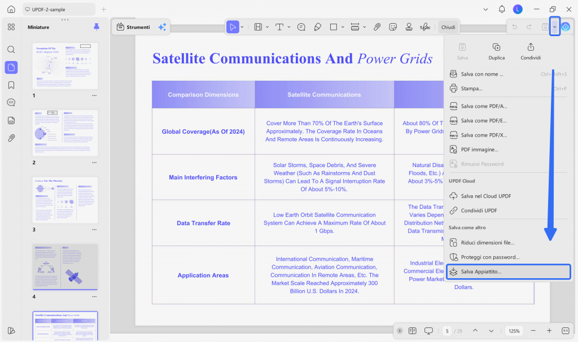Open options for page 3 thumbnail

point(94,230)
